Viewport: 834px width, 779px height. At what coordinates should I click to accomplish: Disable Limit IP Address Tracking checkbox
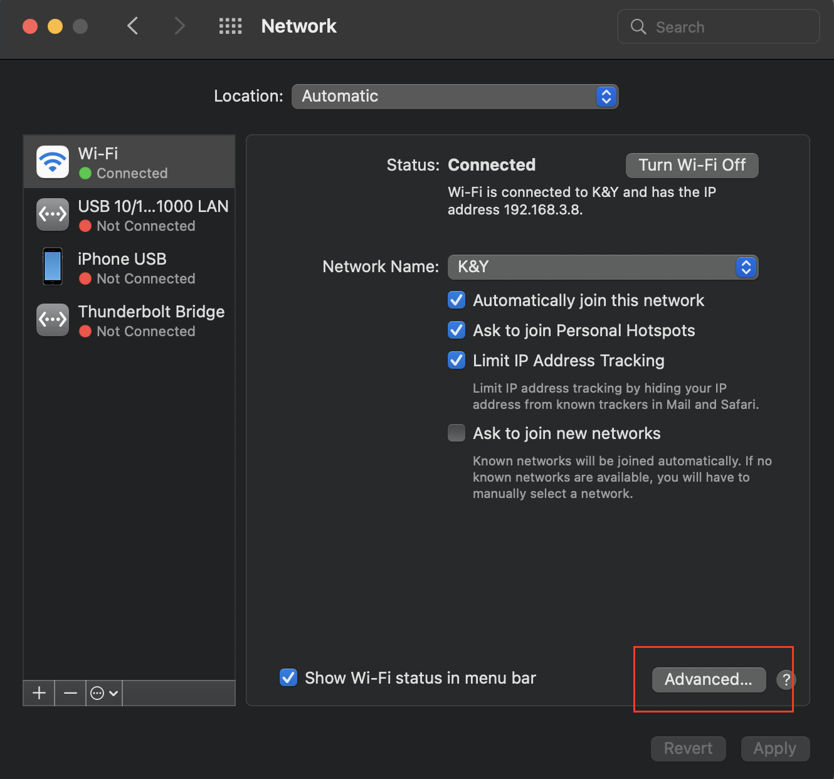(x=457, y=361)
